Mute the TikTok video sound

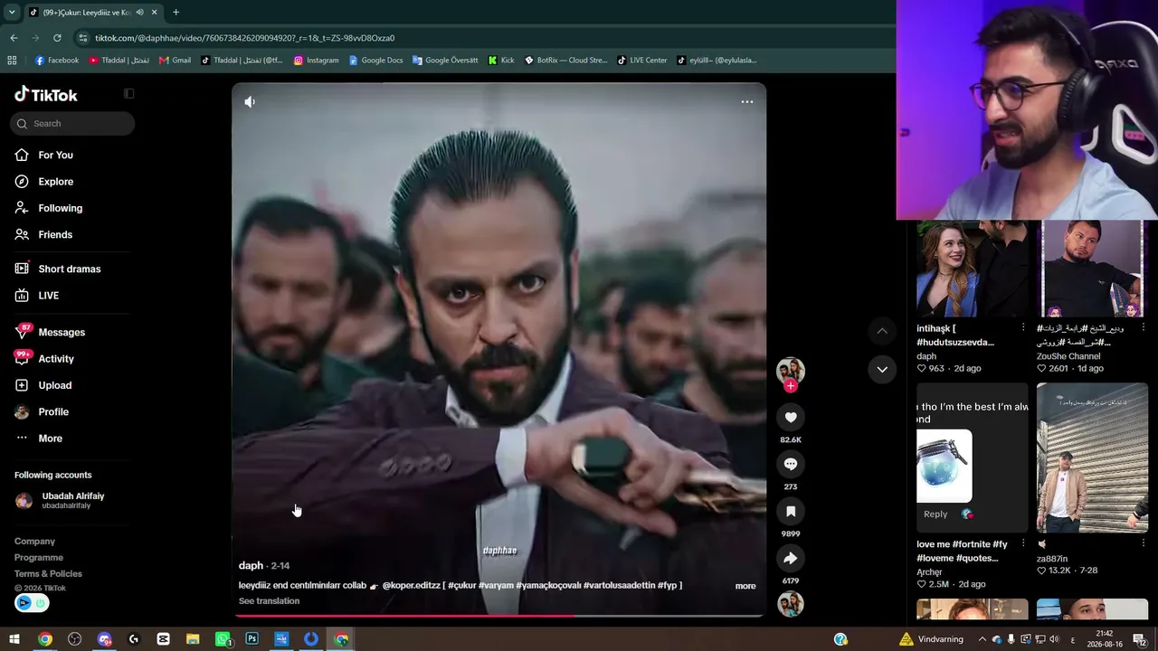[x=250, y=102]
